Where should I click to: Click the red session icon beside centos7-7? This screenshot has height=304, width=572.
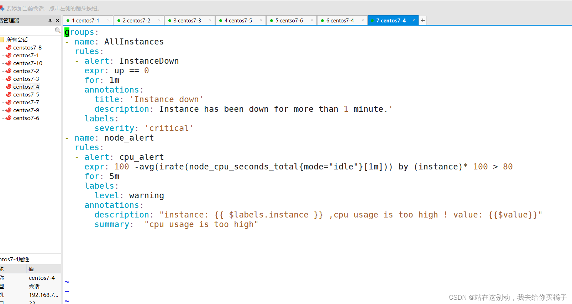tap(9, 102)
